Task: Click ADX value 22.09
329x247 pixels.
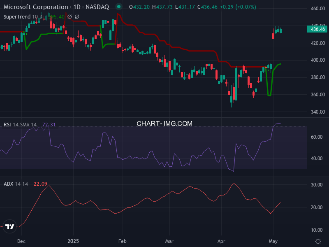Action: point(40,184)
